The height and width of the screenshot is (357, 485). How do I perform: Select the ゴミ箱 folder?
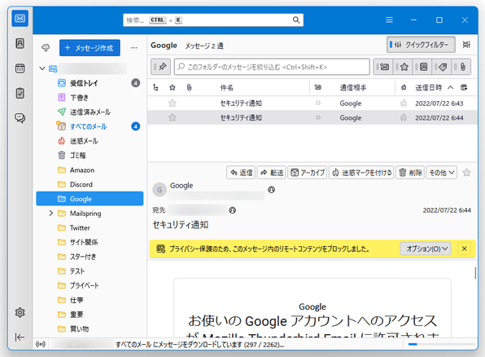pyautogui.click(x=90, y=155)
